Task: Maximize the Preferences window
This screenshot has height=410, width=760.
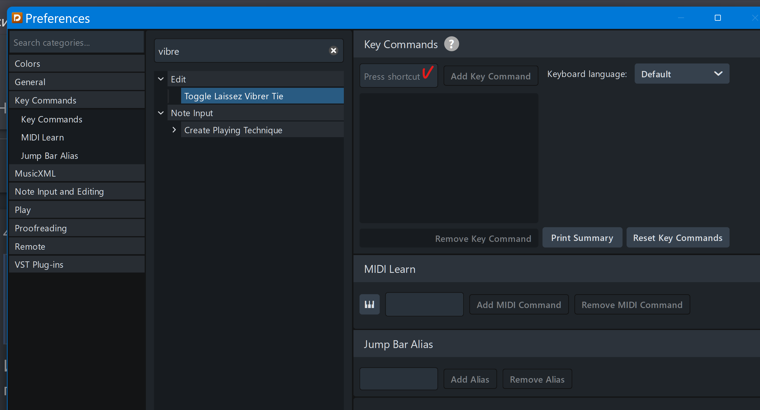Action: click(718, 18)
